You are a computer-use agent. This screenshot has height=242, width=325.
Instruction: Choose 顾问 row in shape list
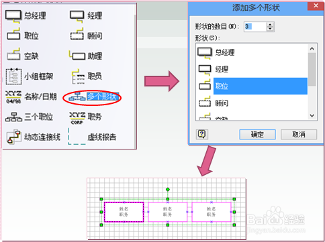[252, 103]
